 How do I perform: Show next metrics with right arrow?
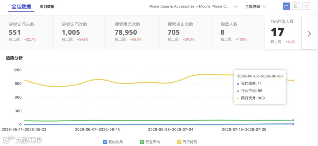[309, 34]
